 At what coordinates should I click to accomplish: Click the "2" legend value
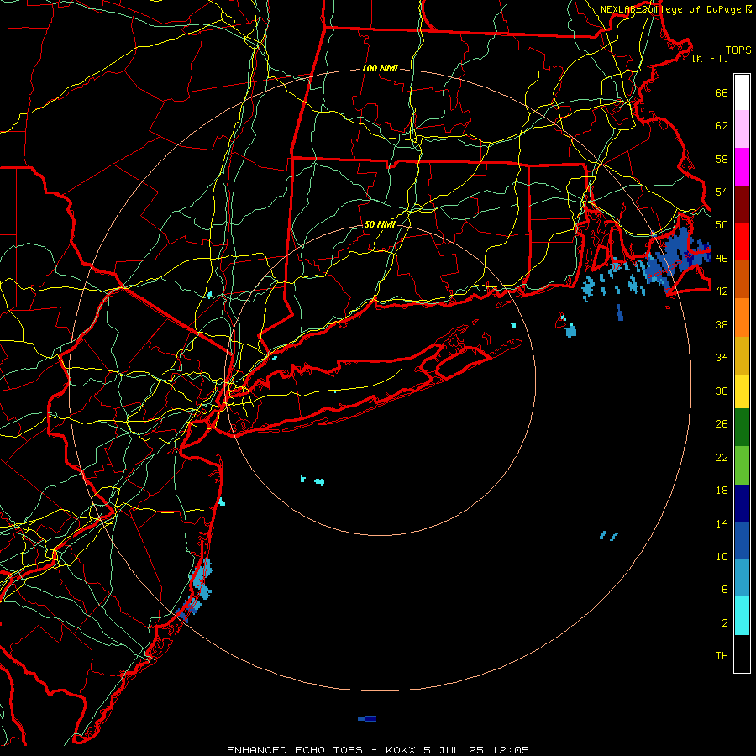[725, 623]
